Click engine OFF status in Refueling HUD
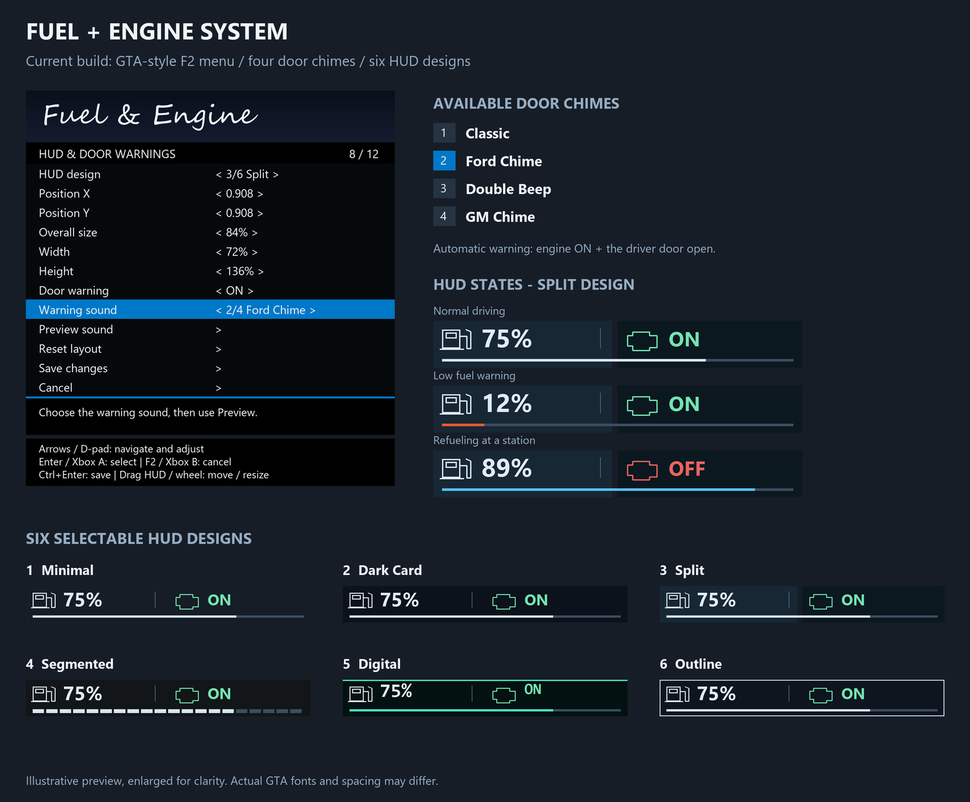The width and height of the screenshot is (970, 802). [x=687, y=469]
